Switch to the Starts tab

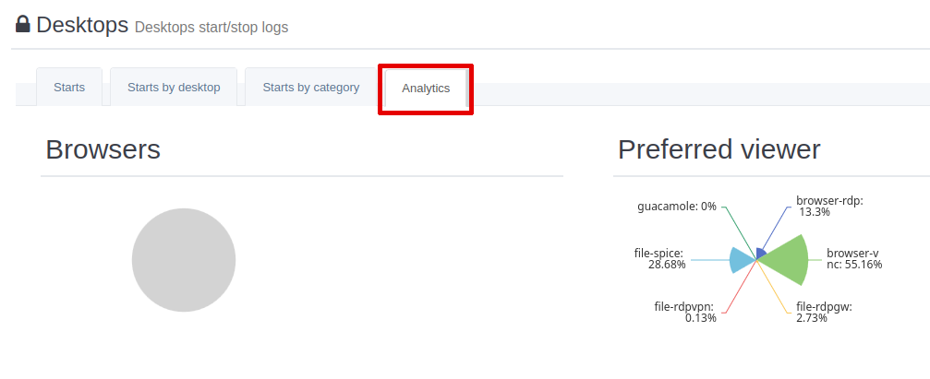pyautogui.click(x=69, y=88)
